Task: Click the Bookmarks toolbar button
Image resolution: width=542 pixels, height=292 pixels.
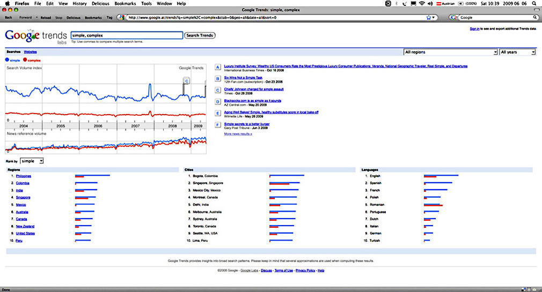Action: [x=93, y=17]
